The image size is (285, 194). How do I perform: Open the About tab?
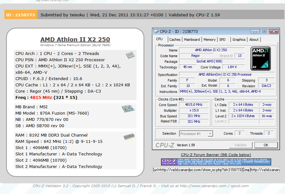tap(254, 40)
